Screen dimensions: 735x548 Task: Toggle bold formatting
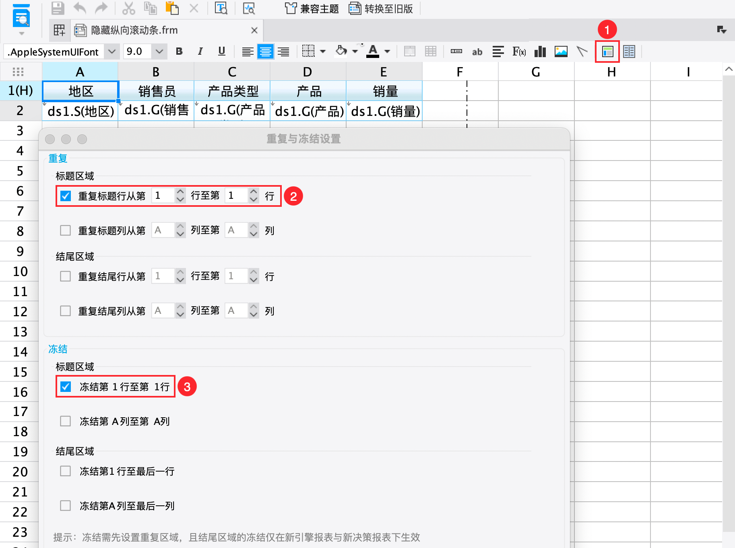[x=179, y=51]
